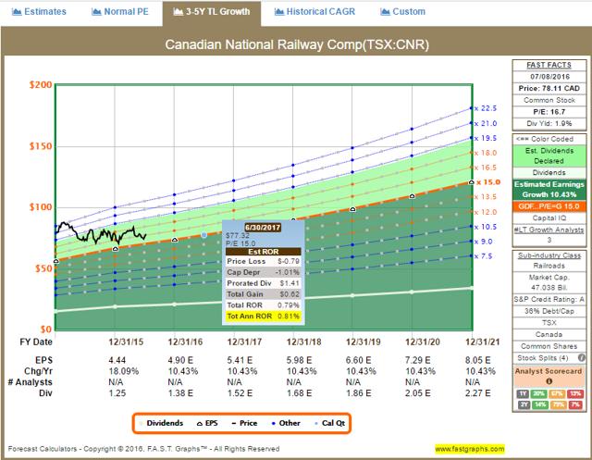Screen dimensions: 592x460
Task: Toggle Other series in the legend
Action: (x=286, y=423)
